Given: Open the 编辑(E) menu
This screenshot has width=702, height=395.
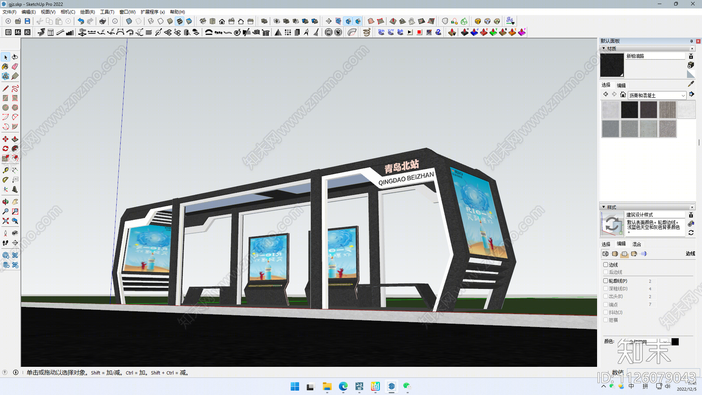Looking at the screenshot, I should pyautogui.click(x=29, y=12).
